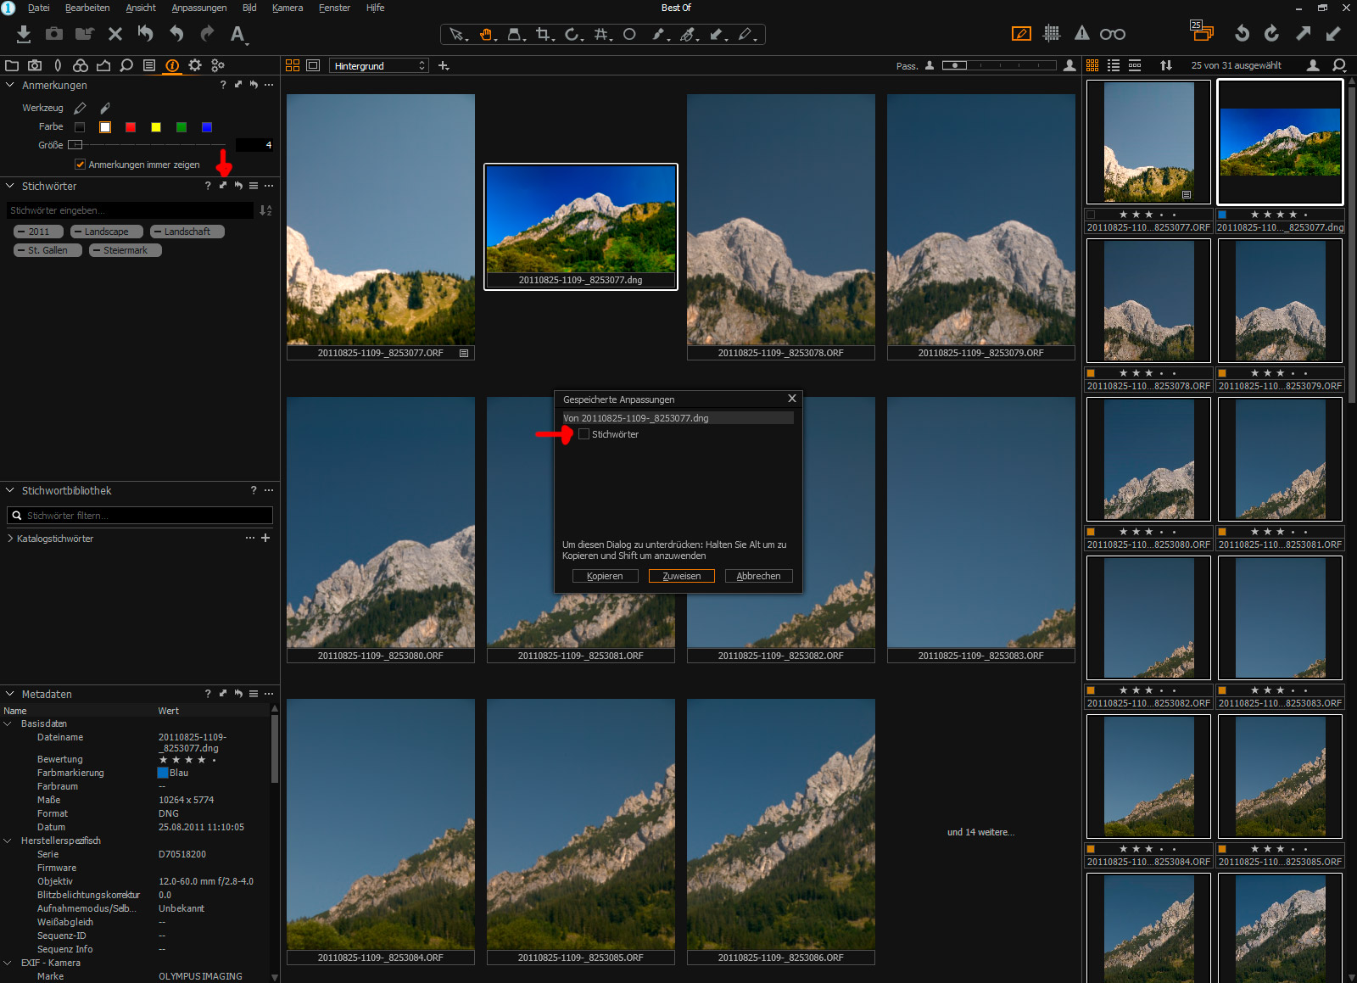Pick the red annotation color swatch

[x=131, y=127]
